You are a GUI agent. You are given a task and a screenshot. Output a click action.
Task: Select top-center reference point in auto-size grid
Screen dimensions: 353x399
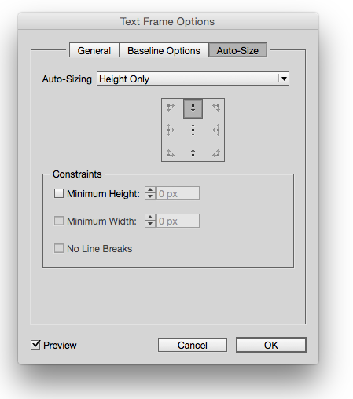pos(193,108)
